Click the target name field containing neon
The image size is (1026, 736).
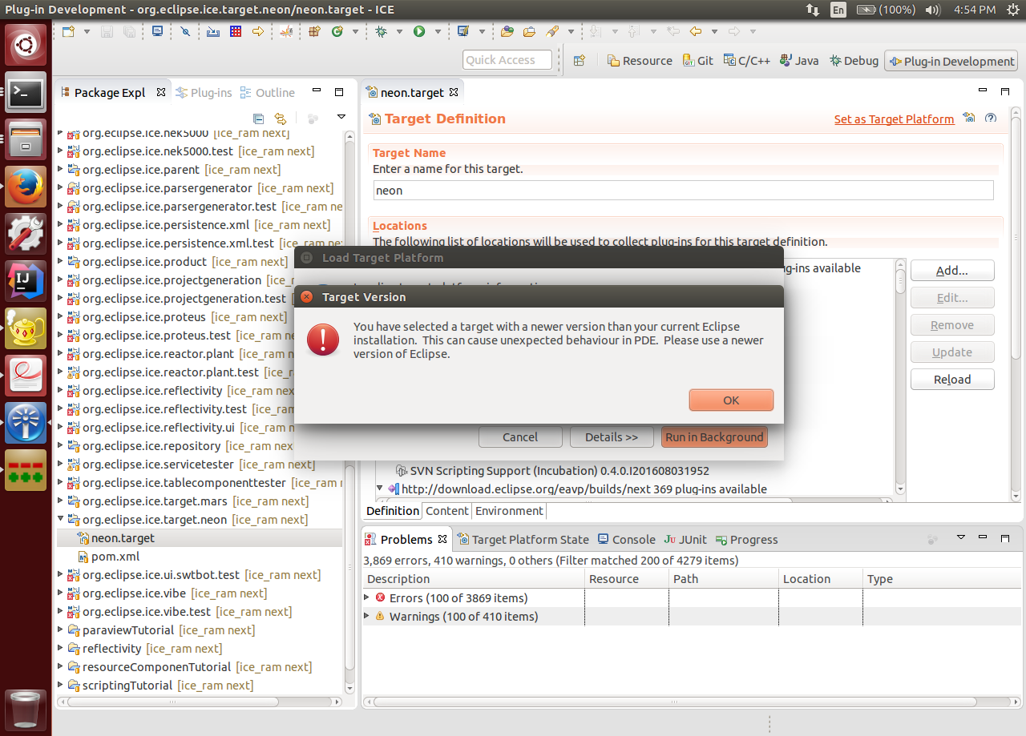coord(684,191)
